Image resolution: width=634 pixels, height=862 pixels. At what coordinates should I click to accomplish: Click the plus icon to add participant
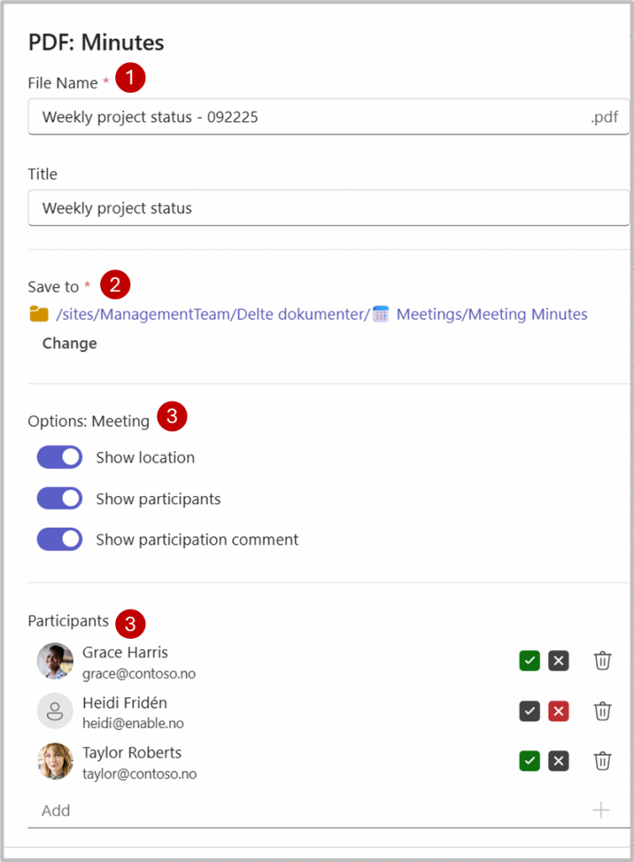click(600, 811)
